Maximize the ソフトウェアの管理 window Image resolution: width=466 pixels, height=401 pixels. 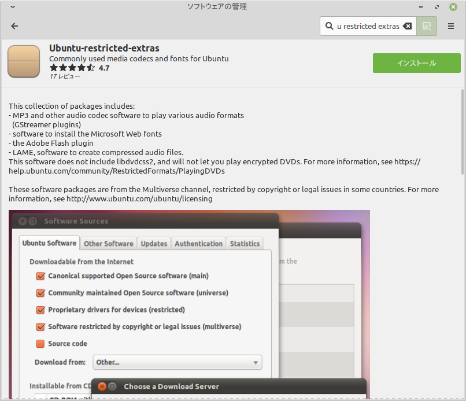pyautogui.click(x=437, y=7)
